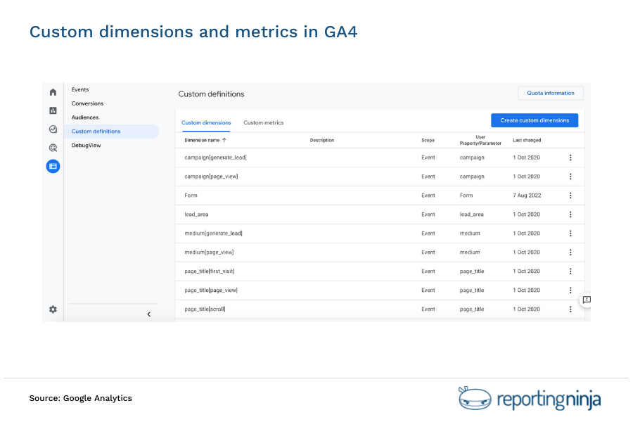Open options menu for the Form dimension
Screen dimensions: 633x422
coord(570,195)
